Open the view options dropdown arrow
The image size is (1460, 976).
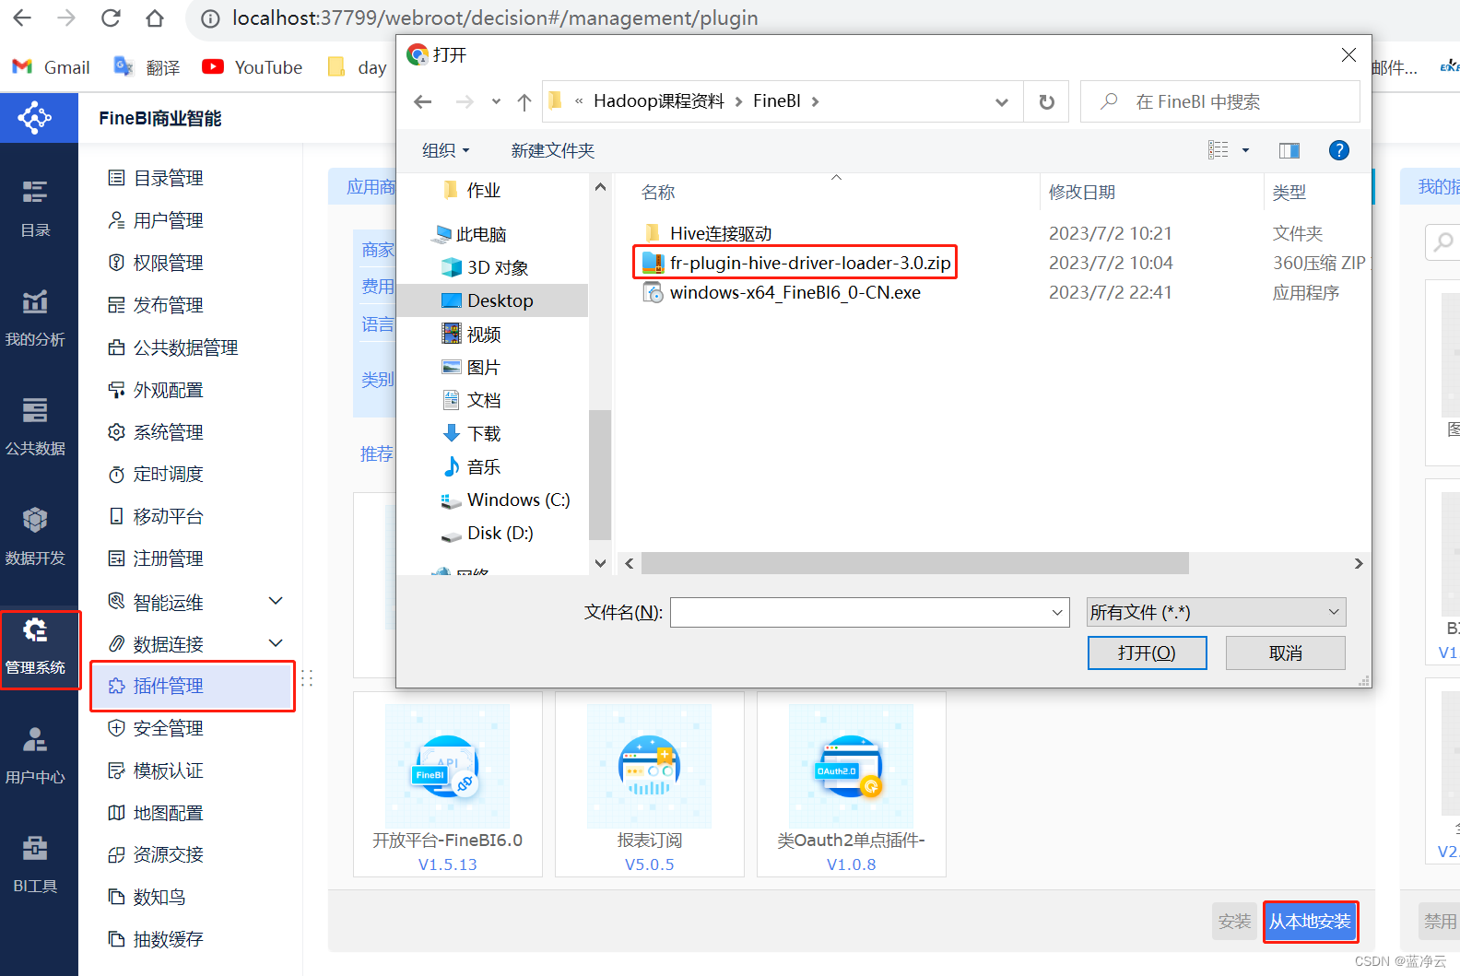click(1245, 150)
